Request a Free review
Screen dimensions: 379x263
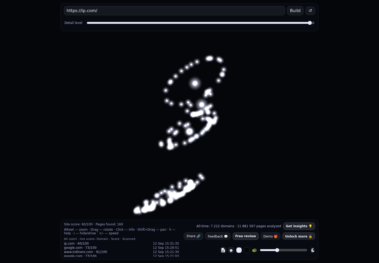[246, 236]
